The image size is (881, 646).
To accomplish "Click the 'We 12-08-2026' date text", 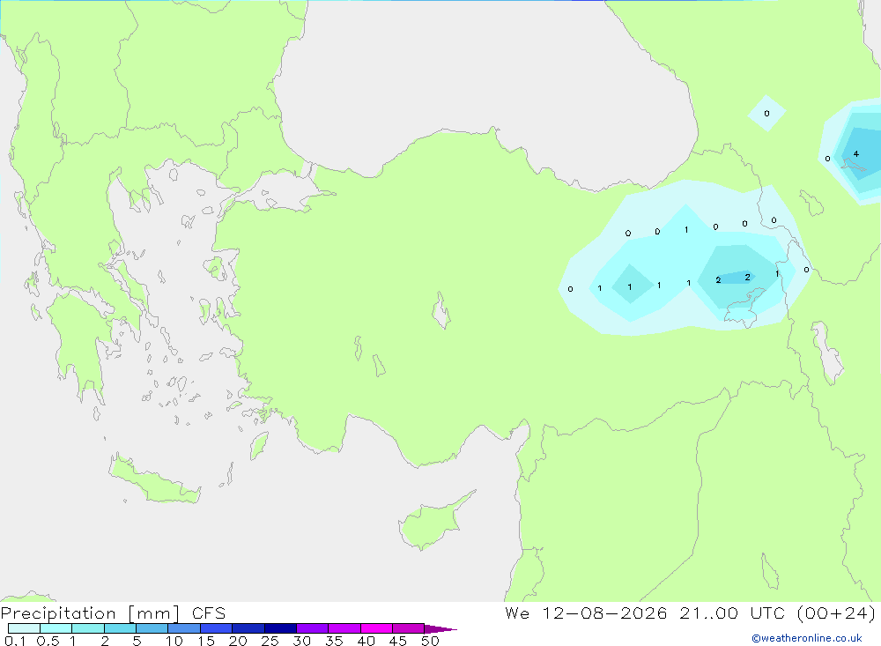I will [586, 613].
